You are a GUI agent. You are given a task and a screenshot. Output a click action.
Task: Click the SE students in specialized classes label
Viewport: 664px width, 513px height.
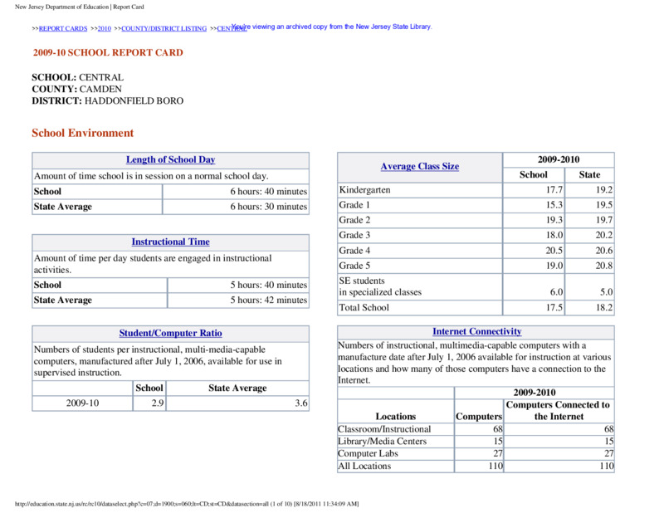click(380, 286)
